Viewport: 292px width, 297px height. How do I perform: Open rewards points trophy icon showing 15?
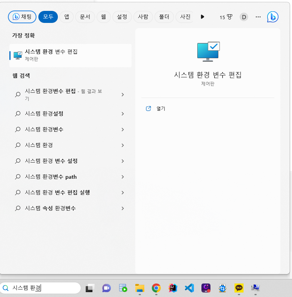coord(226,17)
